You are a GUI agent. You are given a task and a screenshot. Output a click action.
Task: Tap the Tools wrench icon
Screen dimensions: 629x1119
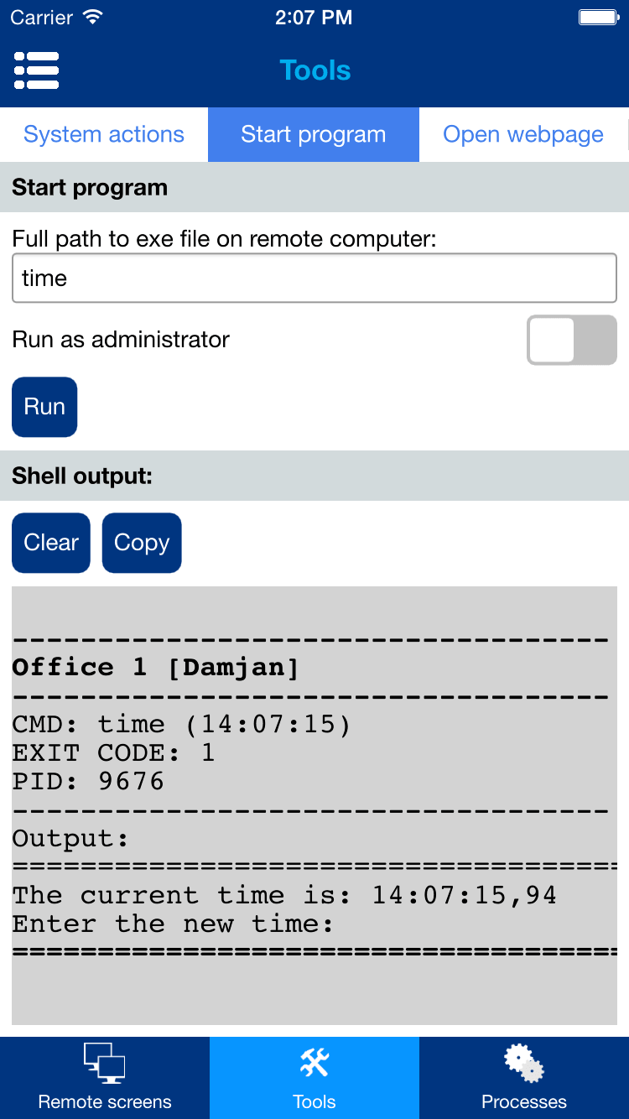314,1064
